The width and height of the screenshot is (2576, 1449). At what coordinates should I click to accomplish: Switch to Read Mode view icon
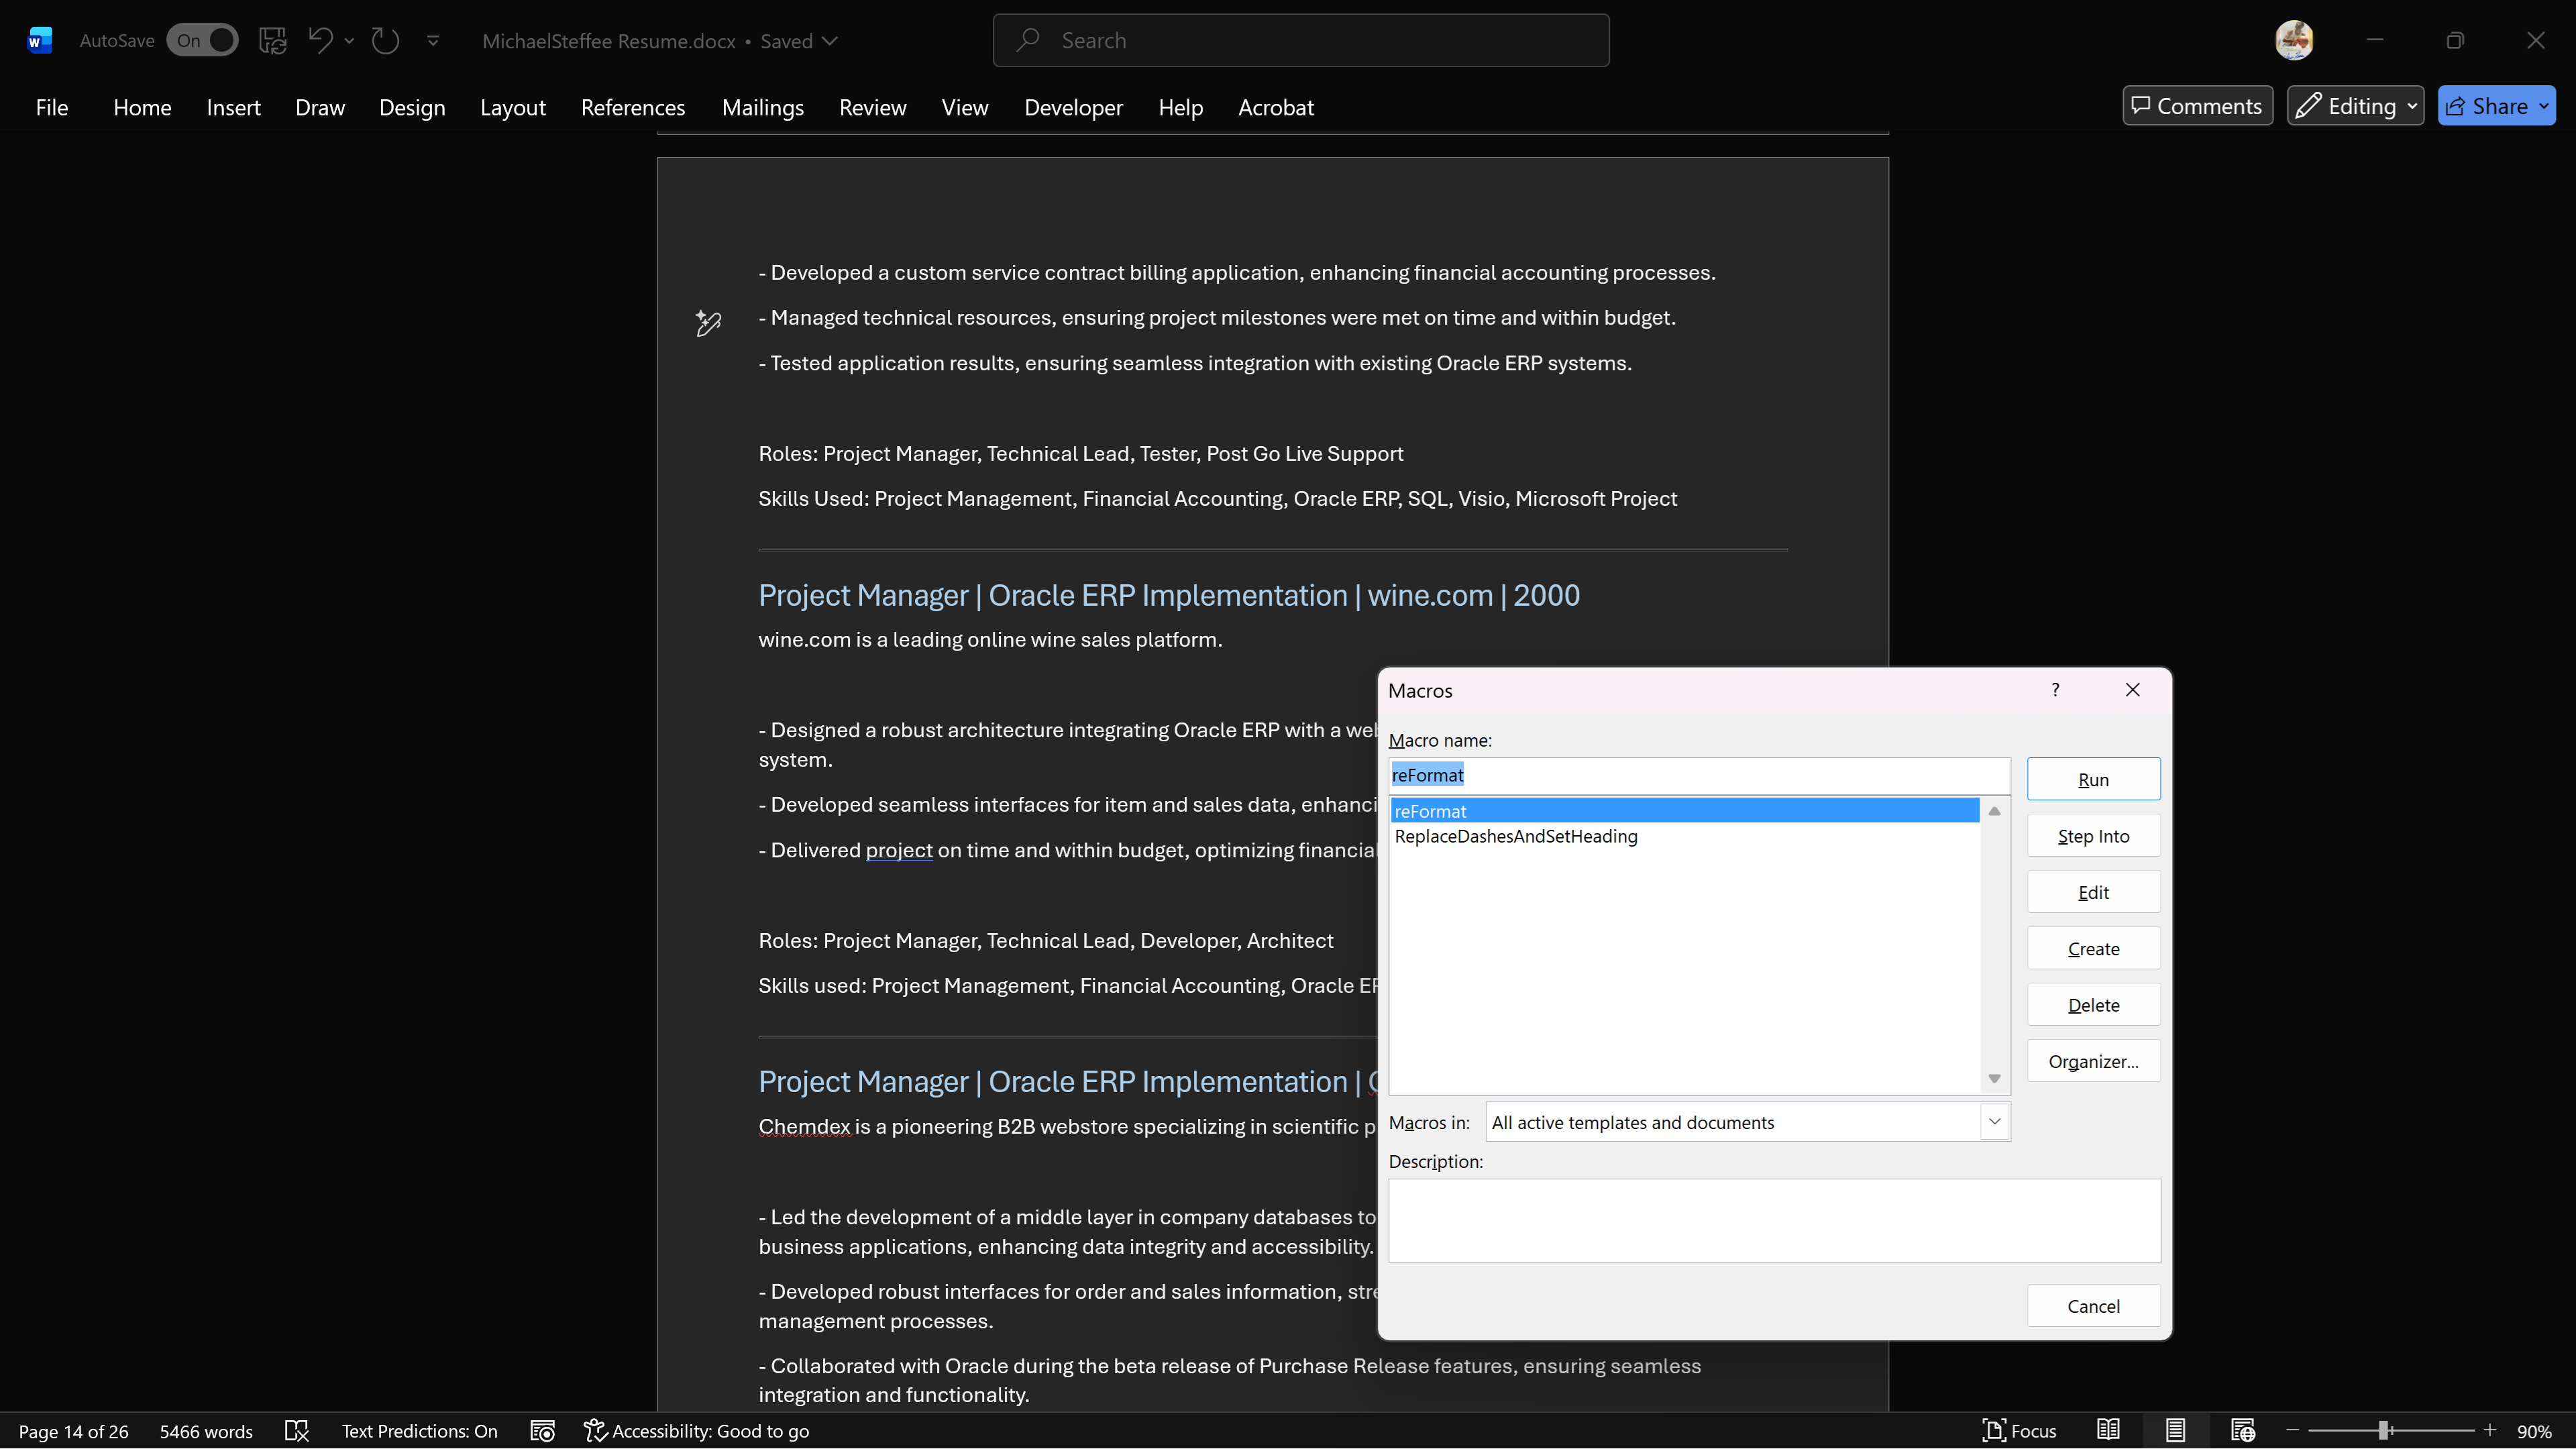(2109, 1431)
